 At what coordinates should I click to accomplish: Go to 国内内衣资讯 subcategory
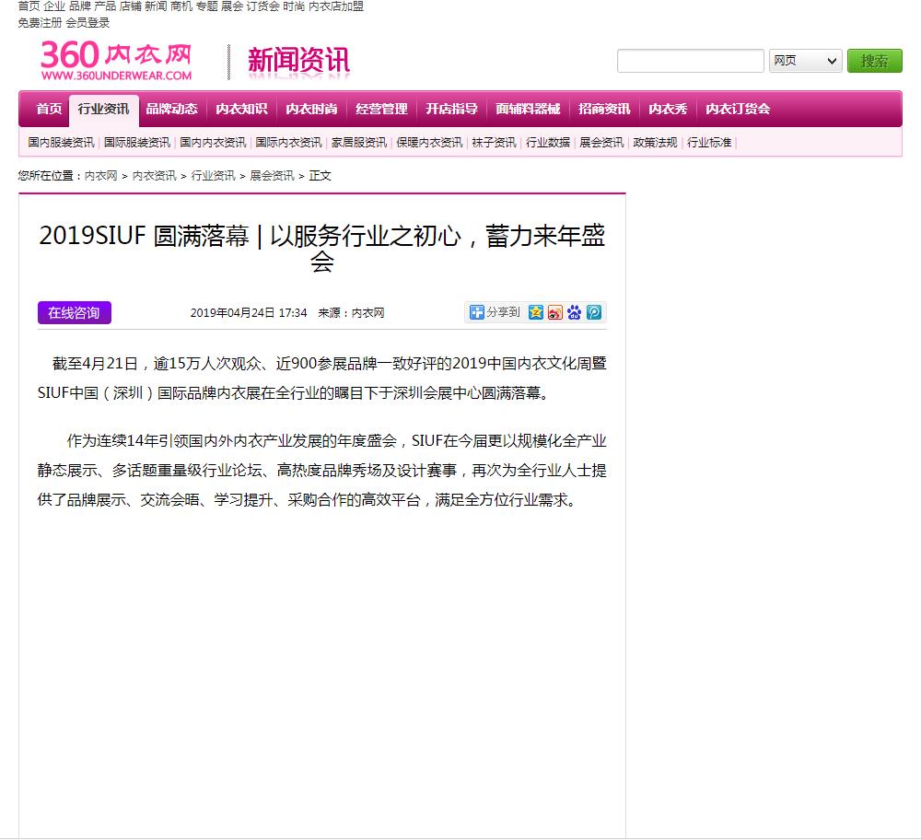(x=213, y=143)
